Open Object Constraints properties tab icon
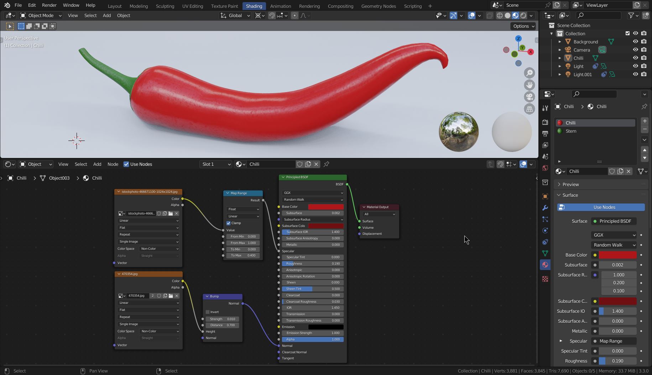Viewport: 652px width, 375px height. [545, 242]
